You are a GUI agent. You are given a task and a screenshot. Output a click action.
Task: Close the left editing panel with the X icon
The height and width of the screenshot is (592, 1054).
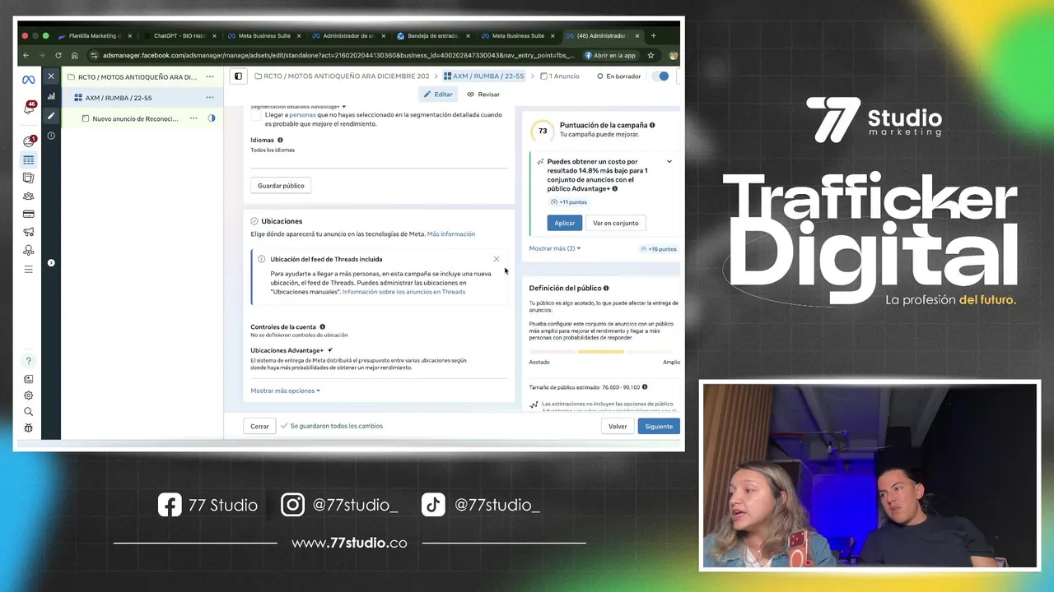coord(51,76)
